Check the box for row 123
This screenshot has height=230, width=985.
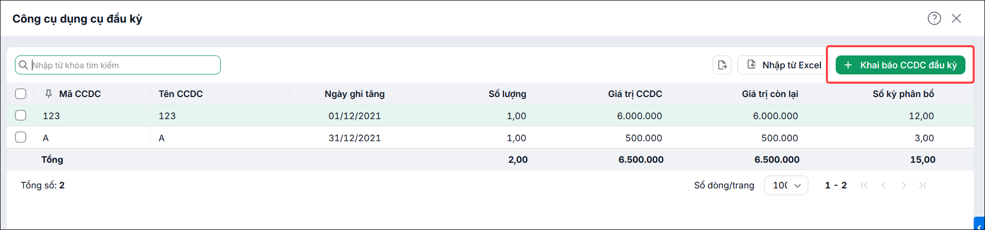21,116
